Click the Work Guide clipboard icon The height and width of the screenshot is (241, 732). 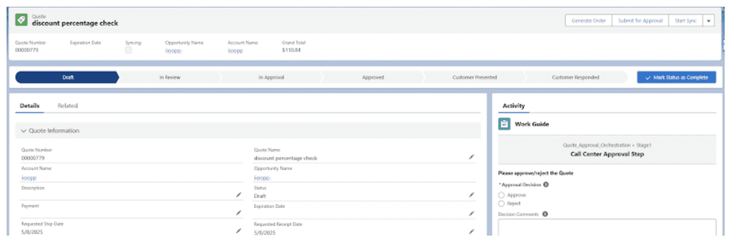click(x=504, y=124)
